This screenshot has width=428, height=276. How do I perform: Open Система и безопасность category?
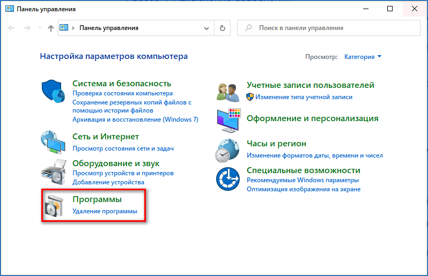tap(122, 83)
